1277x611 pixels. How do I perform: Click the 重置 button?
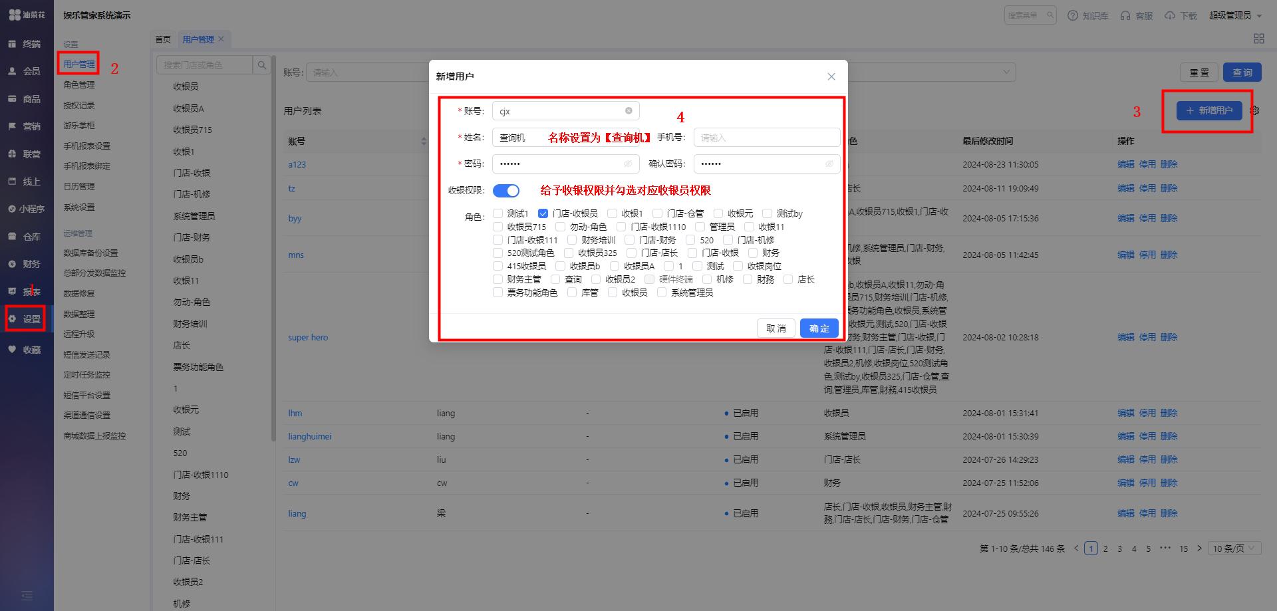1199,72
